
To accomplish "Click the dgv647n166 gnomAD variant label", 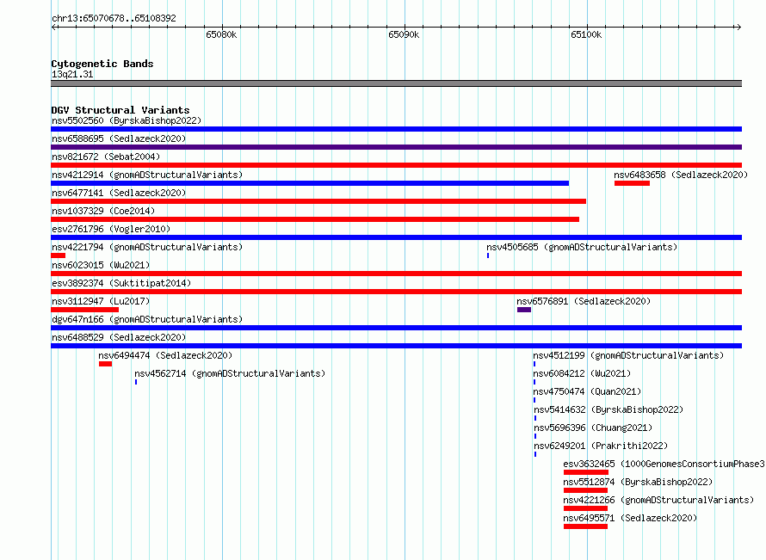I will click(x=147, y=319).
